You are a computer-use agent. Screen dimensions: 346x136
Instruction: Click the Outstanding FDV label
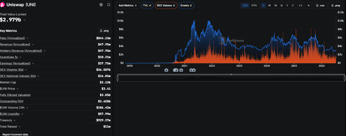point(12,101)
